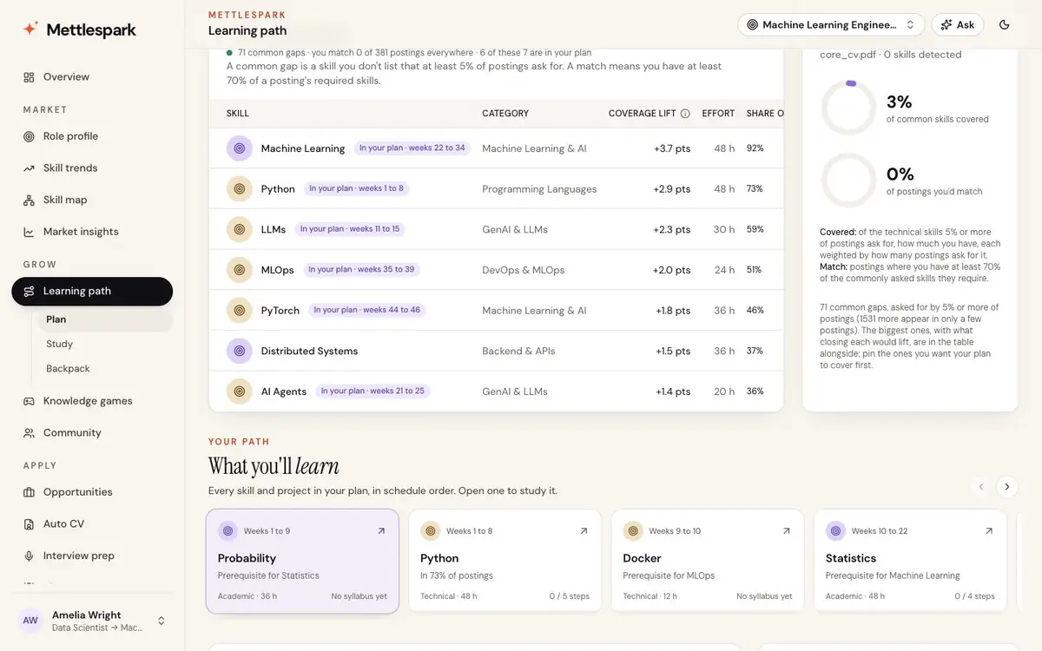Click the LLMs row's skill icon

pyautogui.click(x=240, y=229)
